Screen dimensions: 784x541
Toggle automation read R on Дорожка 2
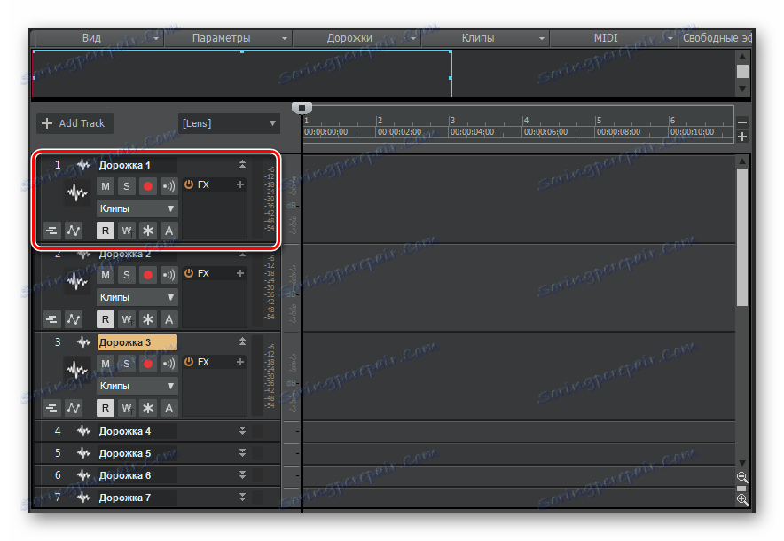click(106, 319)
